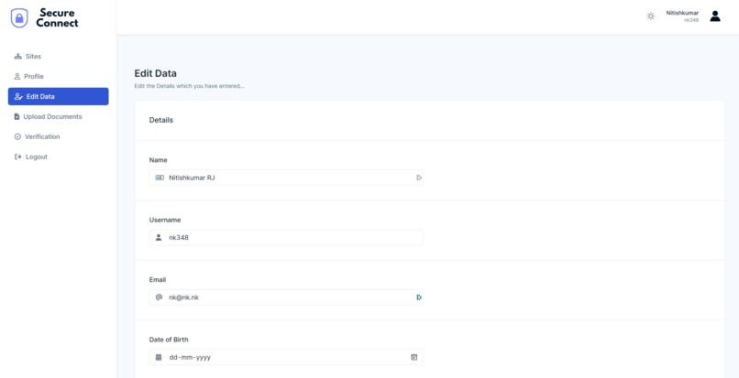
Task: Click the Details section heading
Action: pyautogui.click(x=161, y=120)
